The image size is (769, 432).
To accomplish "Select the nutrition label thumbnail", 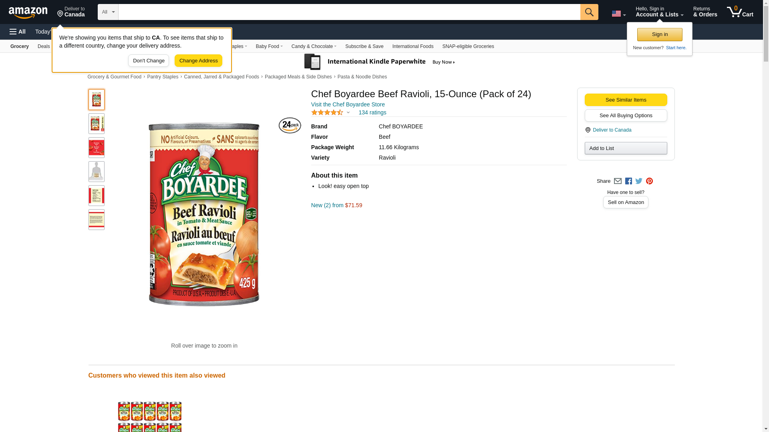I will [97, 196].
